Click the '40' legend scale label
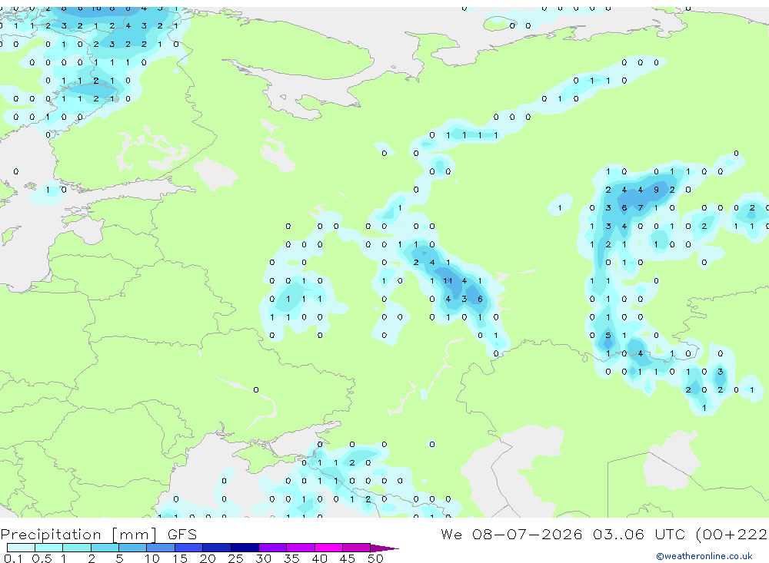The height and width of the screenshot is (563, 769). [x=319, y=558]
